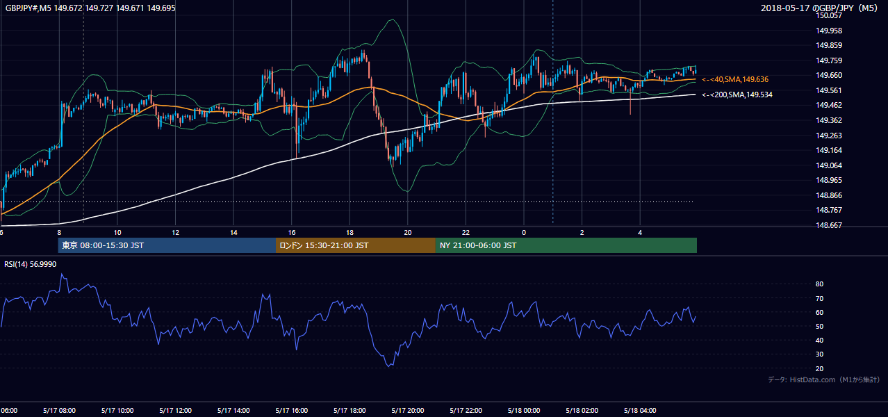Click the RSI scale value 30
The image size is (888, 417).
click(820, 354)
